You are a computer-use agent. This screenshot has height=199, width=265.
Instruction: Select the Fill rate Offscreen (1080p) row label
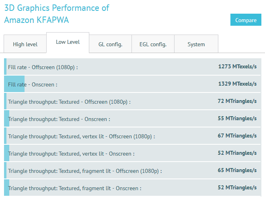tap(43, 67)
